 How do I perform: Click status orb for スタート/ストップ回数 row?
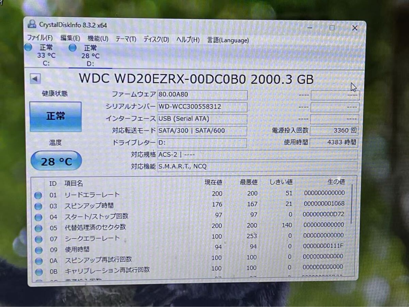(38, 217)
